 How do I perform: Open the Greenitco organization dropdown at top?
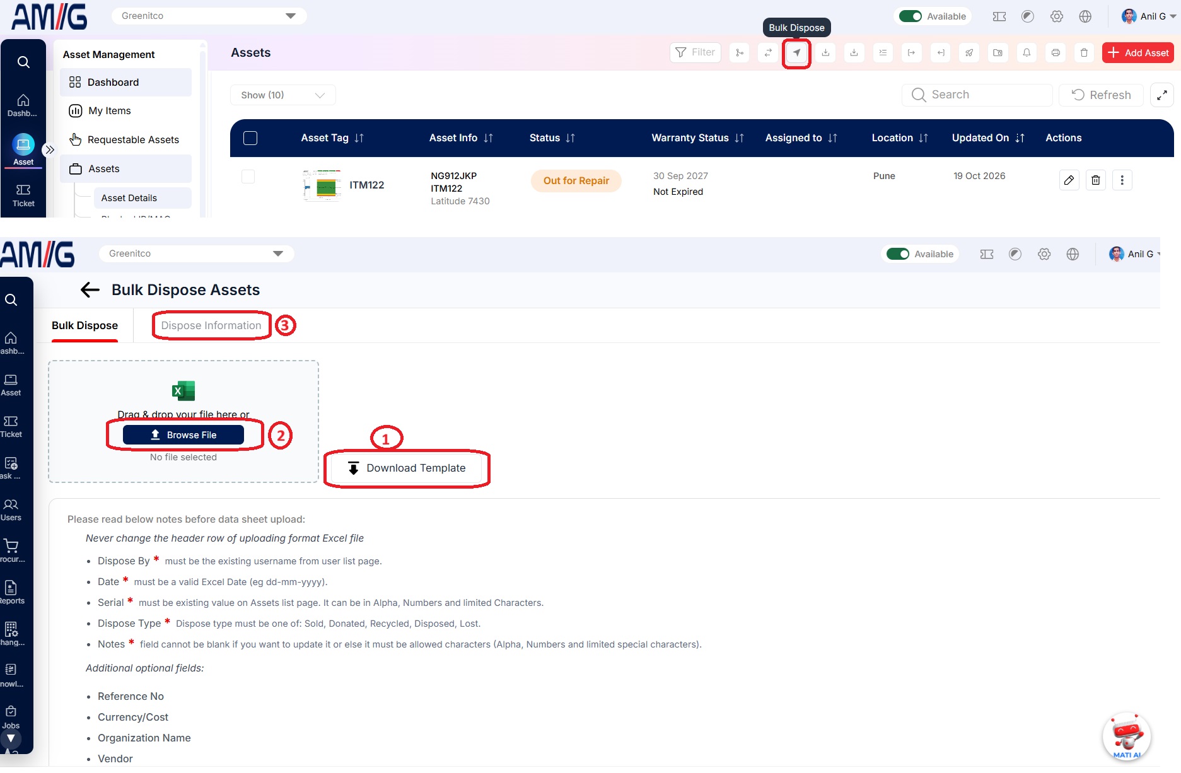coord(209,16)
